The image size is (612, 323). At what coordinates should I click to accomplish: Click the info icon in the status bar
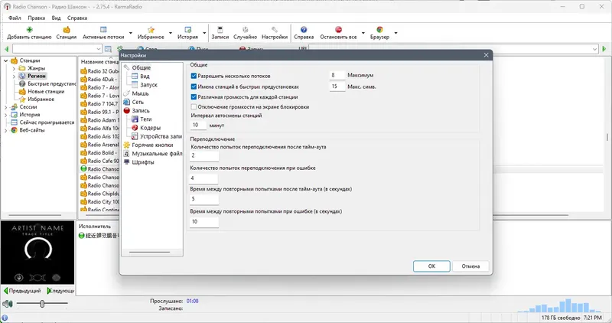point(5,318)
